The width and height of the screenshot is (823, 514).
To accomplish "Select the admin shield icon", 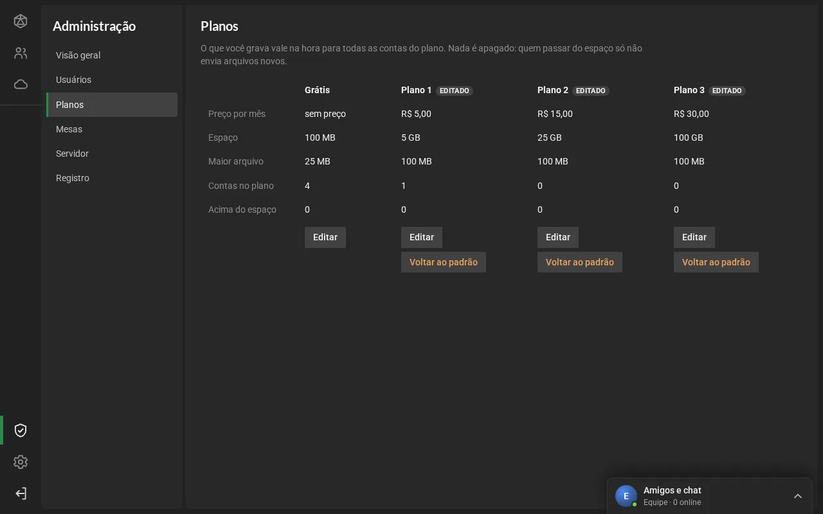I will click(21, 430).
